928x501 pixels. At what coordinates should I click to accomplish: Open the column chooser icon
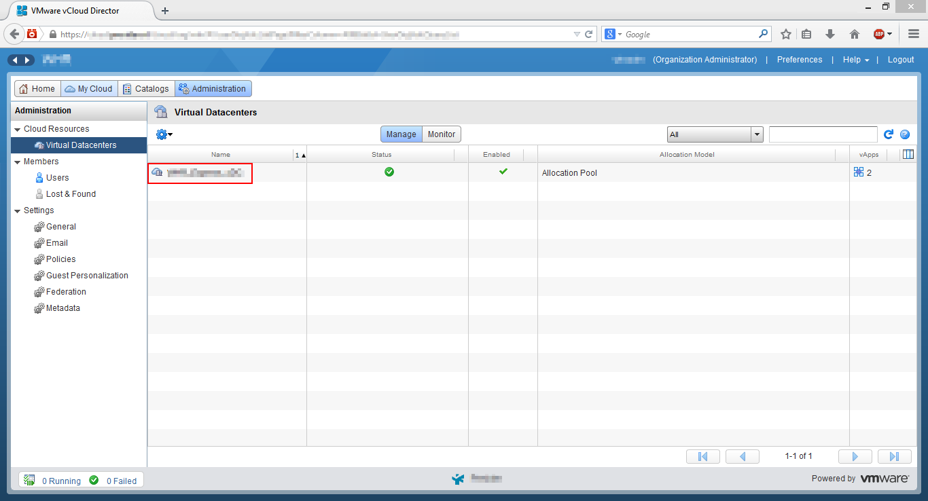(x=908, y=155)
